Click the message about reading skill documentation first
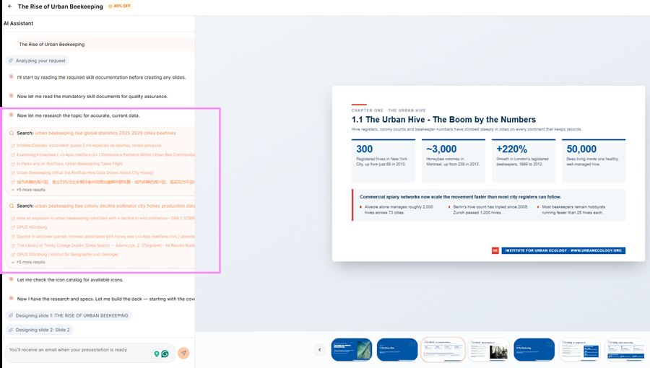The width and height of the screenshot is (650, 368). tap(101, 77)
